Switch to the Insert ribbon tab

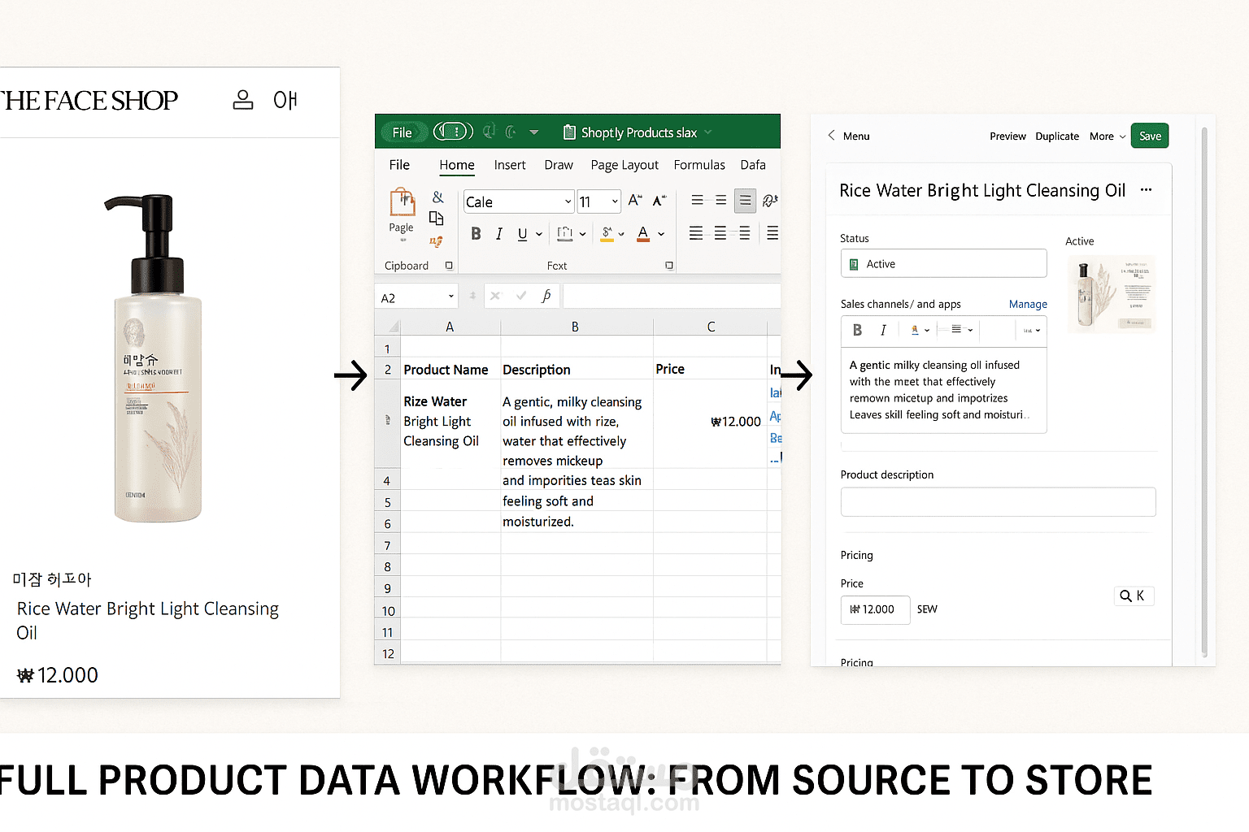[510, 165]
